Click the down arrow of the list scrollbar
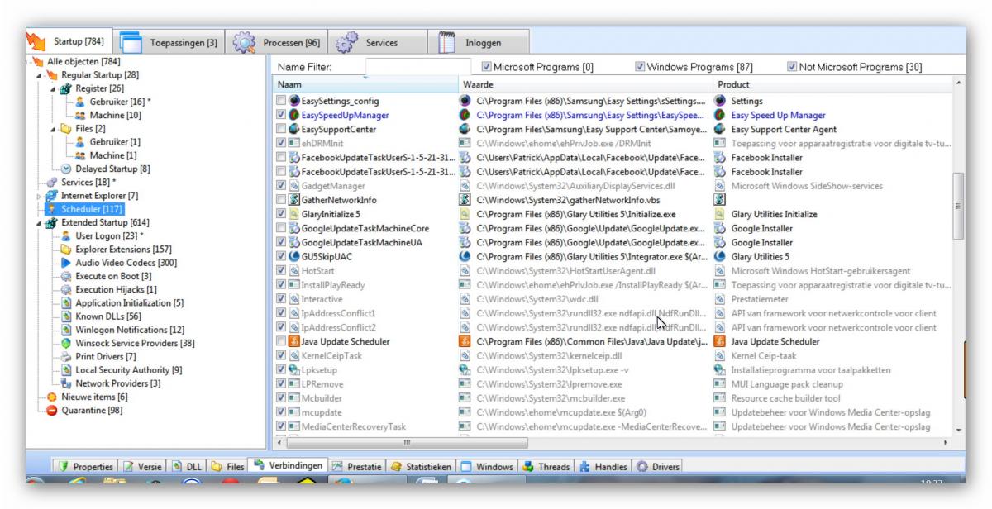Viewport: 992px width, 509px height. click(958, 430)
